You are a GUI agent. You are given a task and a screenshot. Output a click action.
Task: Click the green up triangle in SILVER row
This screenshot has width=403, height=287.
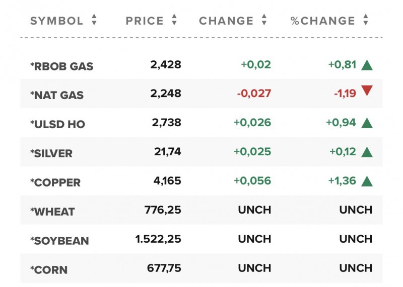[367, 152]
